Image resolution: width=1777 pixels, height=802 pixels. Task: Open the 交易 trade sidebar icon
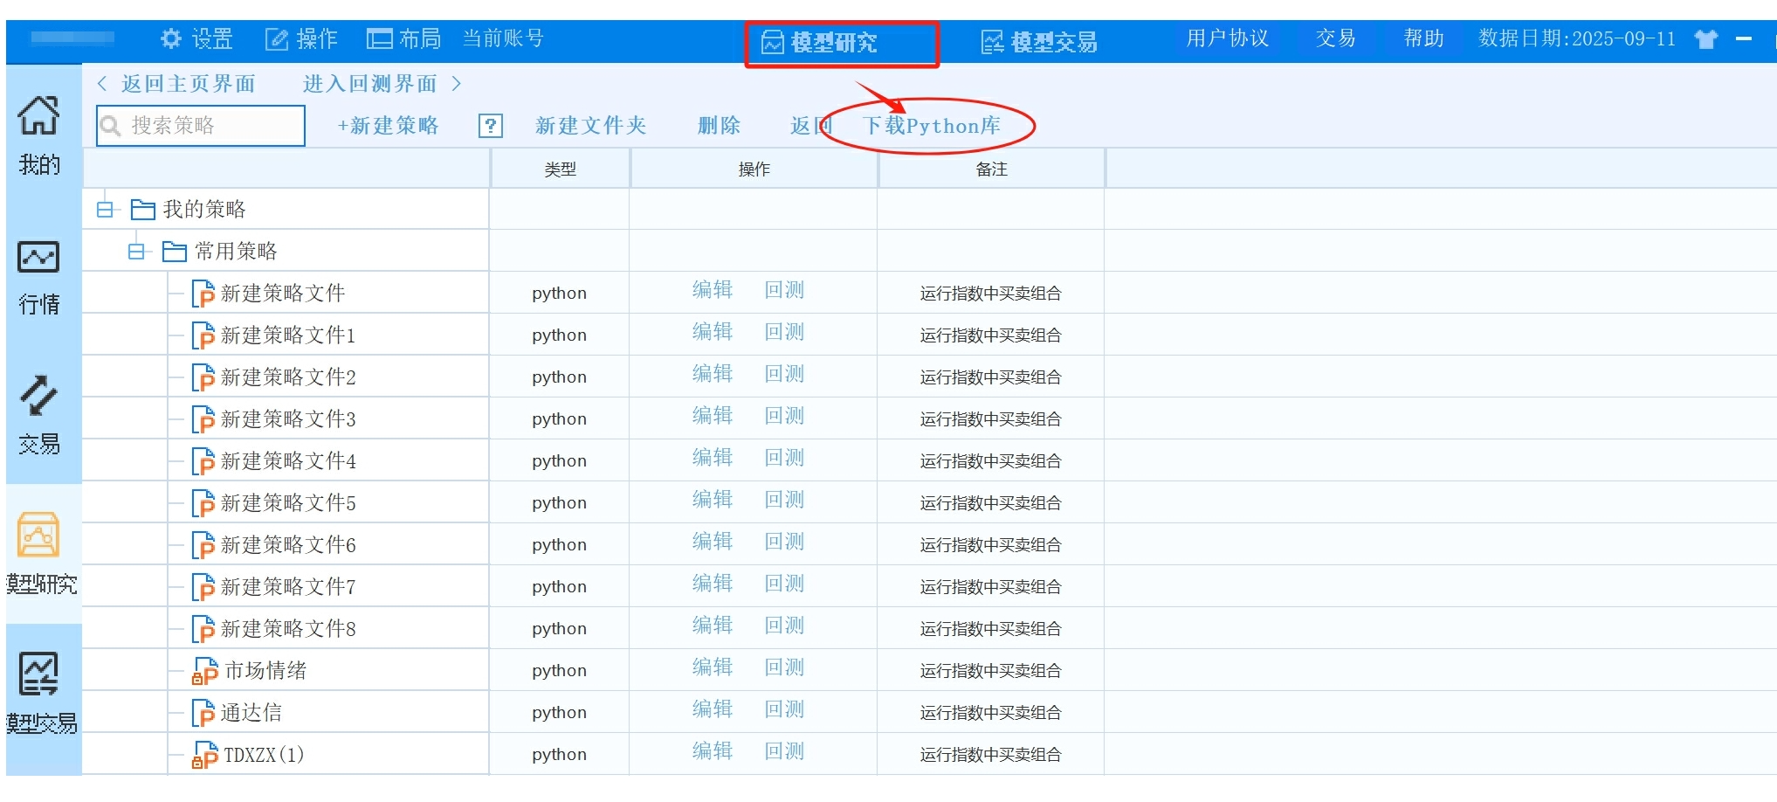[39, 397]
